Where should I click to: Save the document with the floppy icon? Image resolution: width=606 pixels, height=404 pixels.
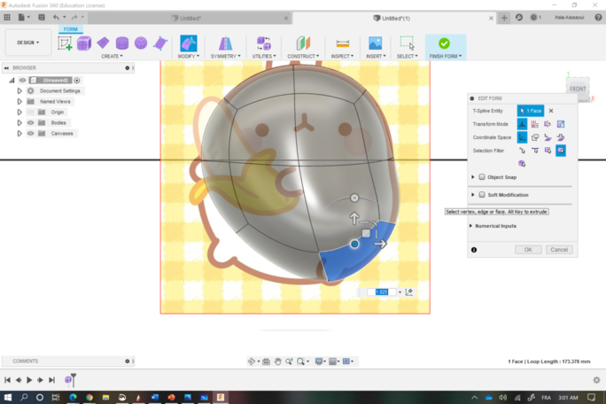pos(42,18)
